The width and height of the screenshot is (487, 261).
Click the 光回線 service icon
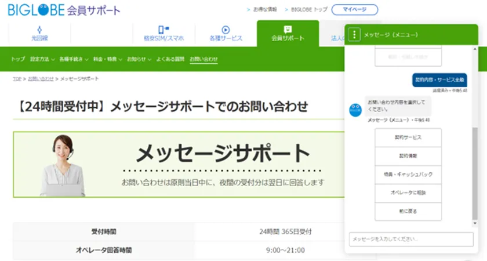(39, 30)
